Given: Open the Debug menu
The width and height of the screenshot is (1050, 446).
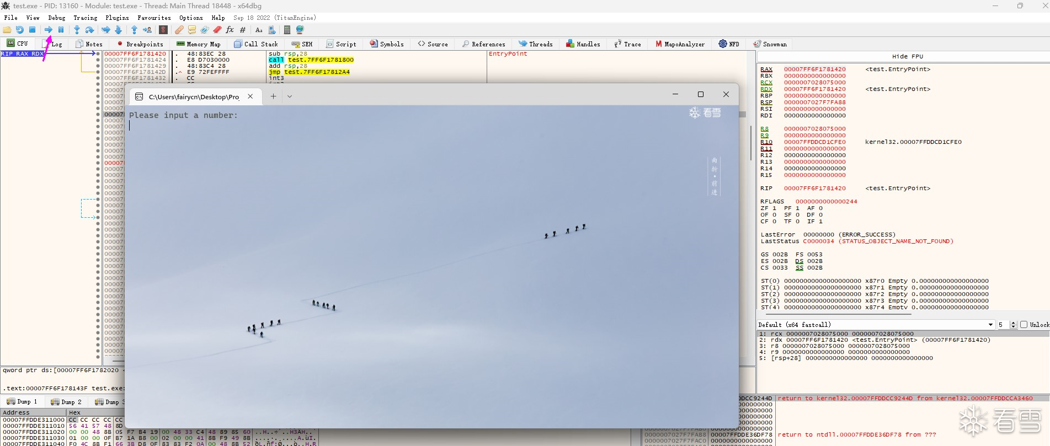Looking at the screenshot, I should point(57,18).
